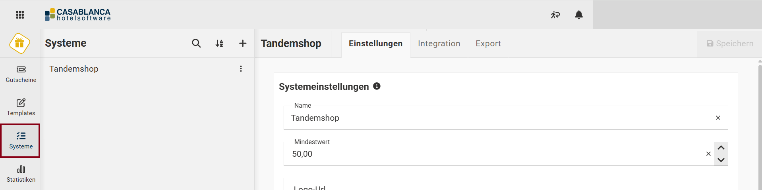The height and width of the screenshot is (190, 762).
Task: Increase the Mindestwert value
Action: point(721,148)
